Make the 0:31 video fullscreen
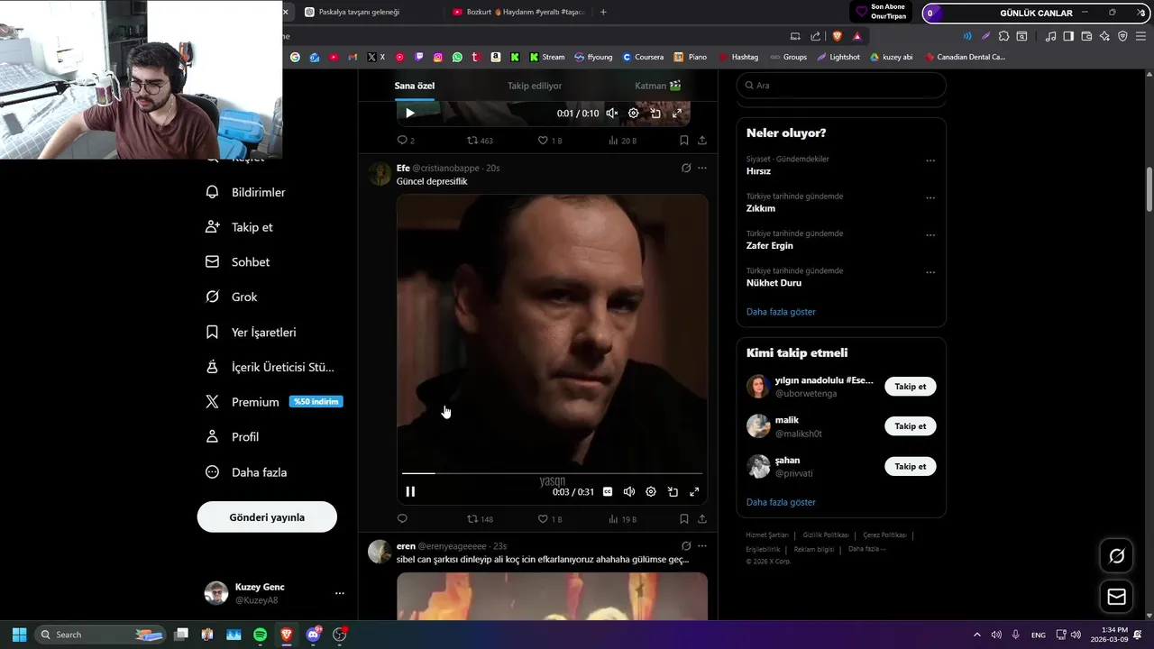The width and height of the screenshot is (1154, 649). tap(694, 491)
